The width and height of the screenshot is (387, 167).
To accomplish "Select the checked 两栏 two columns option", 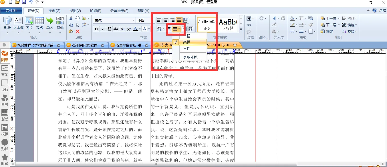I will 189,42.
